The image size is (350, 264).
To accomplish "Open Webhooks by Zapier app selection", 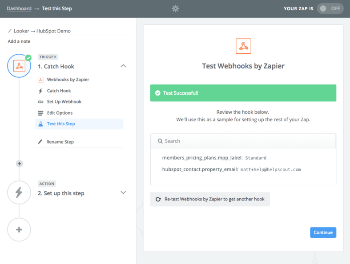I will point(68,80).
